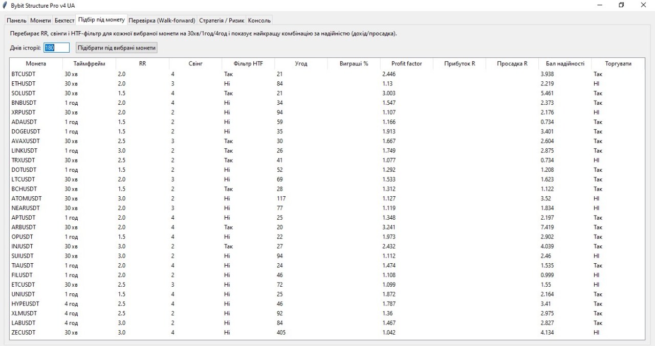Select the FILUSDT row
The image size is (655, 346).
pos(327,275)
